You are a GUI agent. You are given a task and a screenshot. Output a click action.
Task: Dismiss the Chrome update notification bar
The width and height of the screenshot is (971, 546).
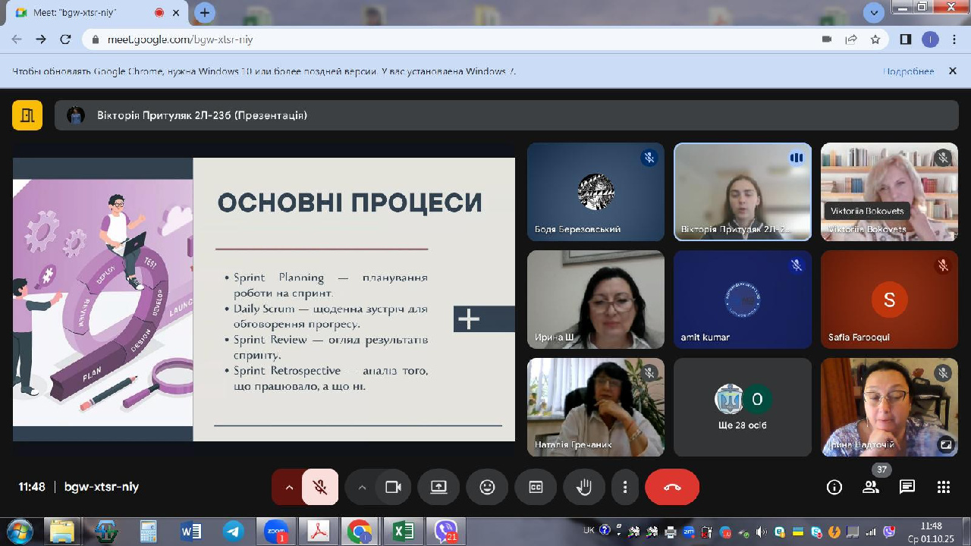coord(952,71)
